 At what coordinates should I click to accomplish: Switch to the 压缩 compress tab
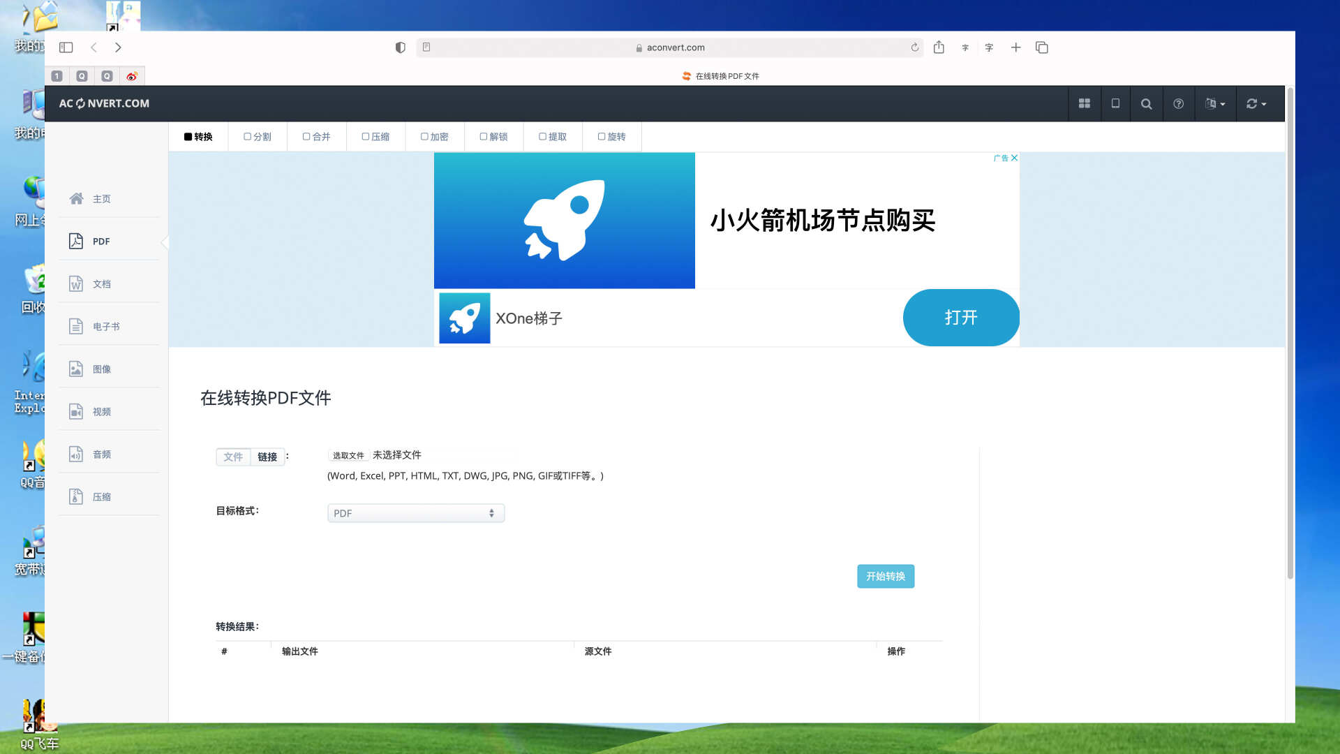375,137
